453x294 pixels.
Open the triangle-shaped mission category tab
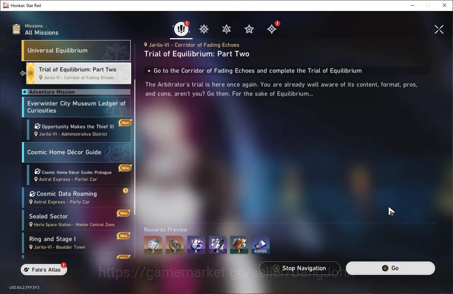[x=226, y=29]
